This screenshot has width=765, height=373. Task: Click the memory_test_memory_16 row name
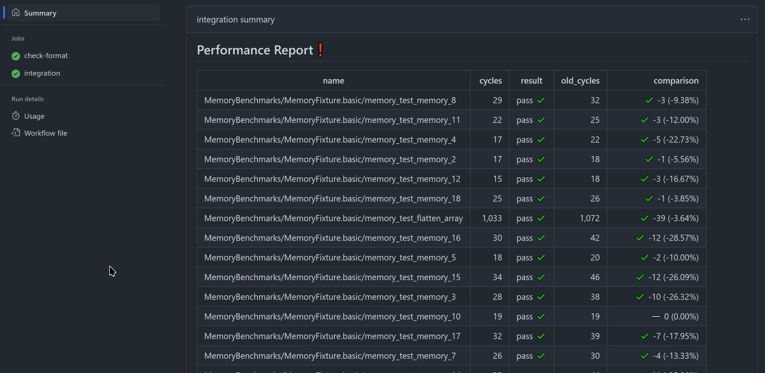332,238
